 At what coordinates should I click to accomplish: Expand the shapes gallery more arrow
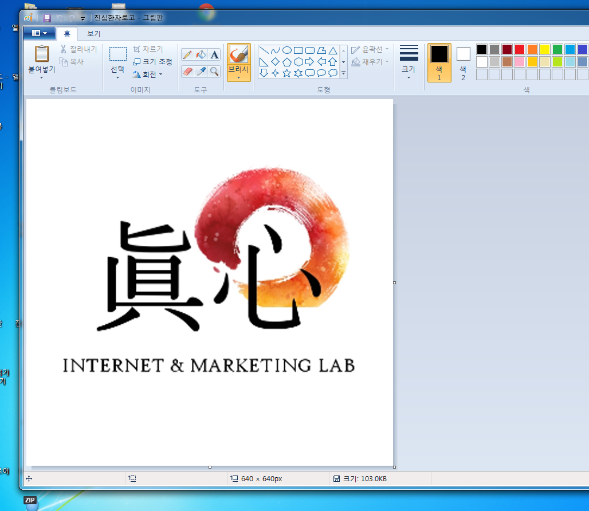pos(343,73)
